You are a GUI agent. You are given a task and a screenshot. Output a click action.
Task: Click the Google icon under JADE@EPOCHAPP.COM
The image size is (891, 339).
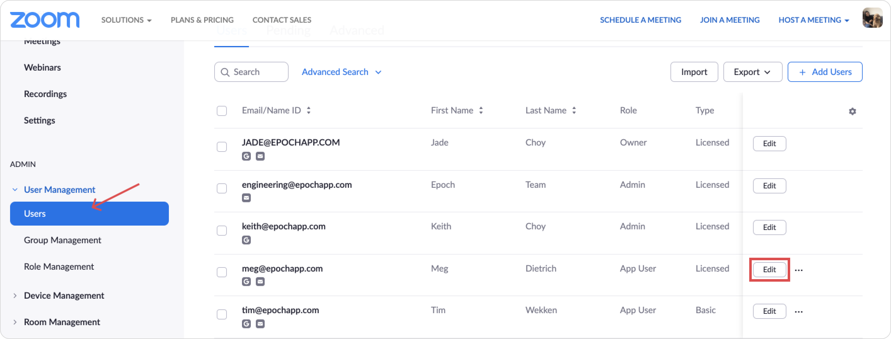pyautogui.click(x=246, y=156)
